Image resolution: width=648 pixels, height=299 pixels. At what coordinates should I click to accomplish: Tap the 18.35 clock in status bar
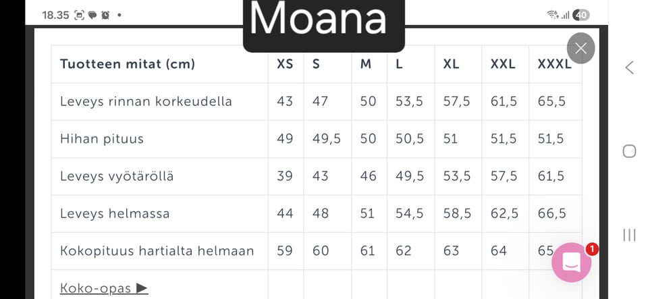point(55,15)
